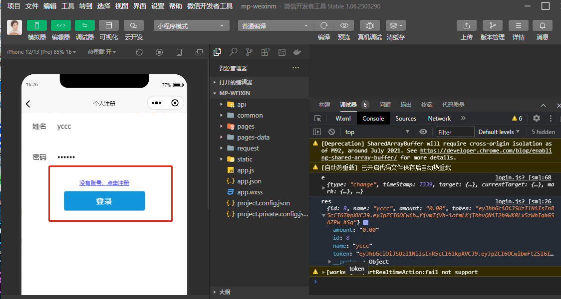Screen dimensions: 561x299
Task: Switch to the Network tab
Action: click(439, 119)
